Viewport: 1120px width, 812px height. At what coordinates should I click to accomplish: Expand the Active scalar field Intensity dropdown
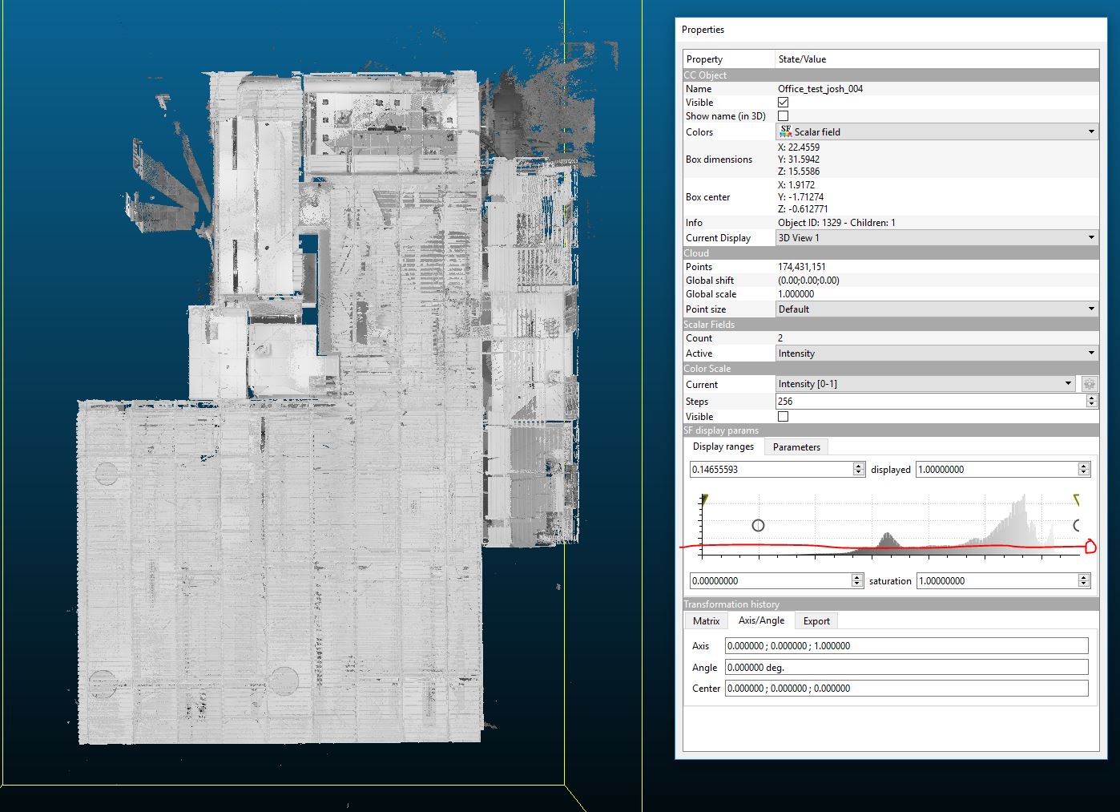(936, 353)
